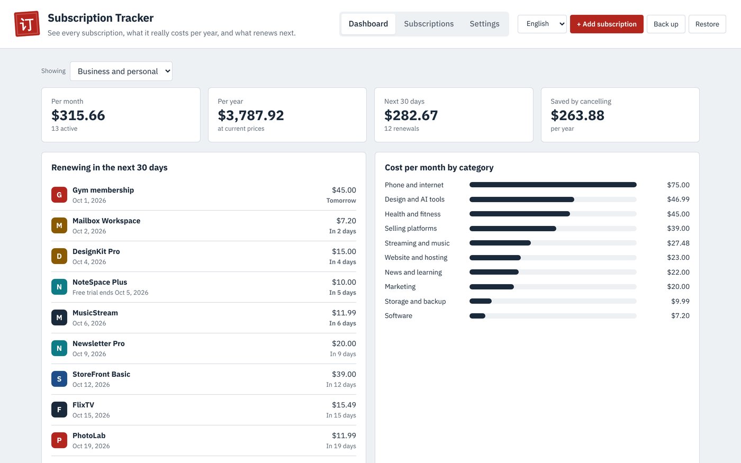Click the Phone and internet cost bar

[553, 185]
